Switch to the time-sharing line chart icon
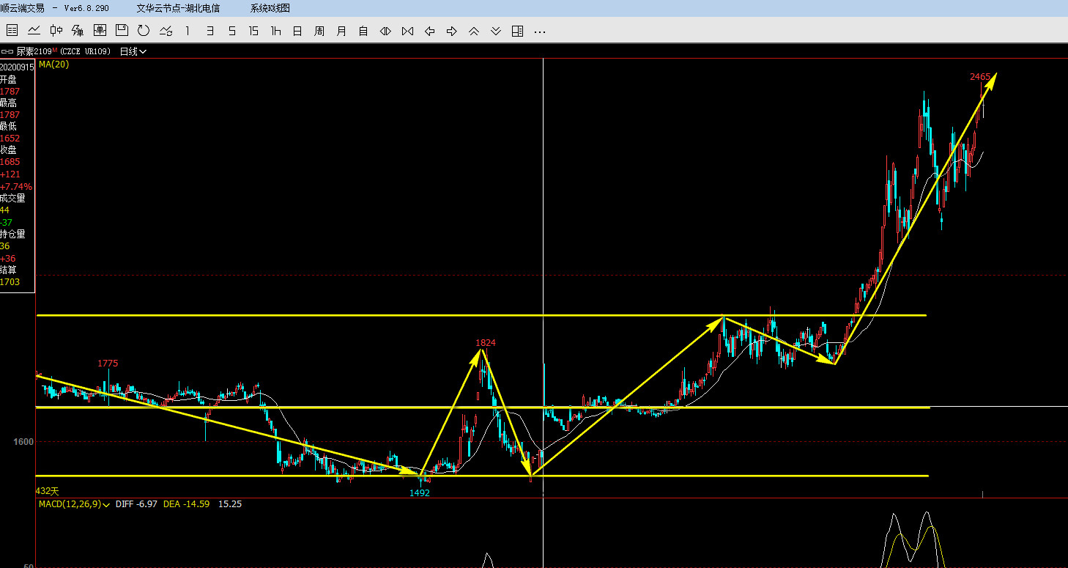This screenshot has width=1068, height=568. coord(34,31)
